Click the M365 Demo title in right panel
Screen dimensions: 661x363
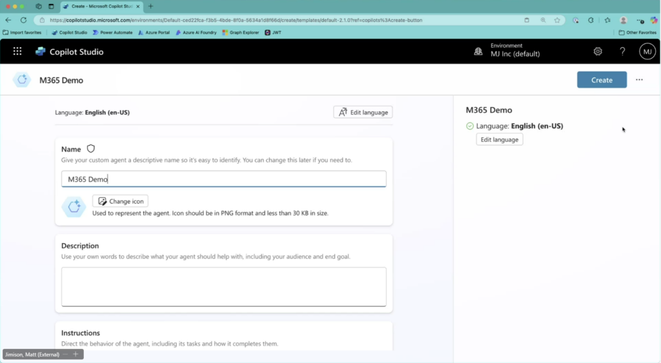click(489, 110)
